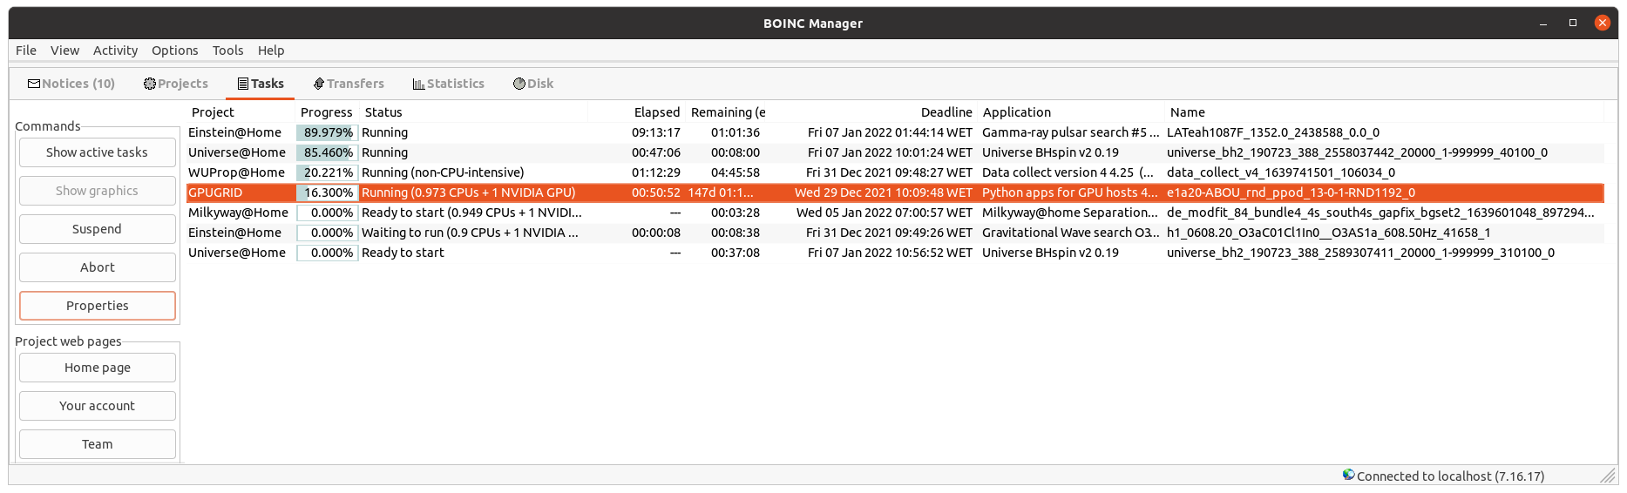The width and height of the screenshot is (1627, 493).
Task: Select the Milkyway@Home task row
Action: [895, 213]
